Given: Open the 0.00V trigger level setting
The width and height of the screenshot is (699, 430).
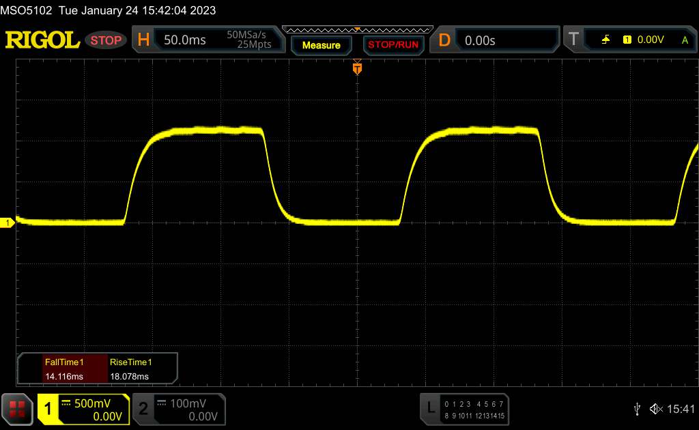Looking at the screenshot, I should tap(651, 40).
